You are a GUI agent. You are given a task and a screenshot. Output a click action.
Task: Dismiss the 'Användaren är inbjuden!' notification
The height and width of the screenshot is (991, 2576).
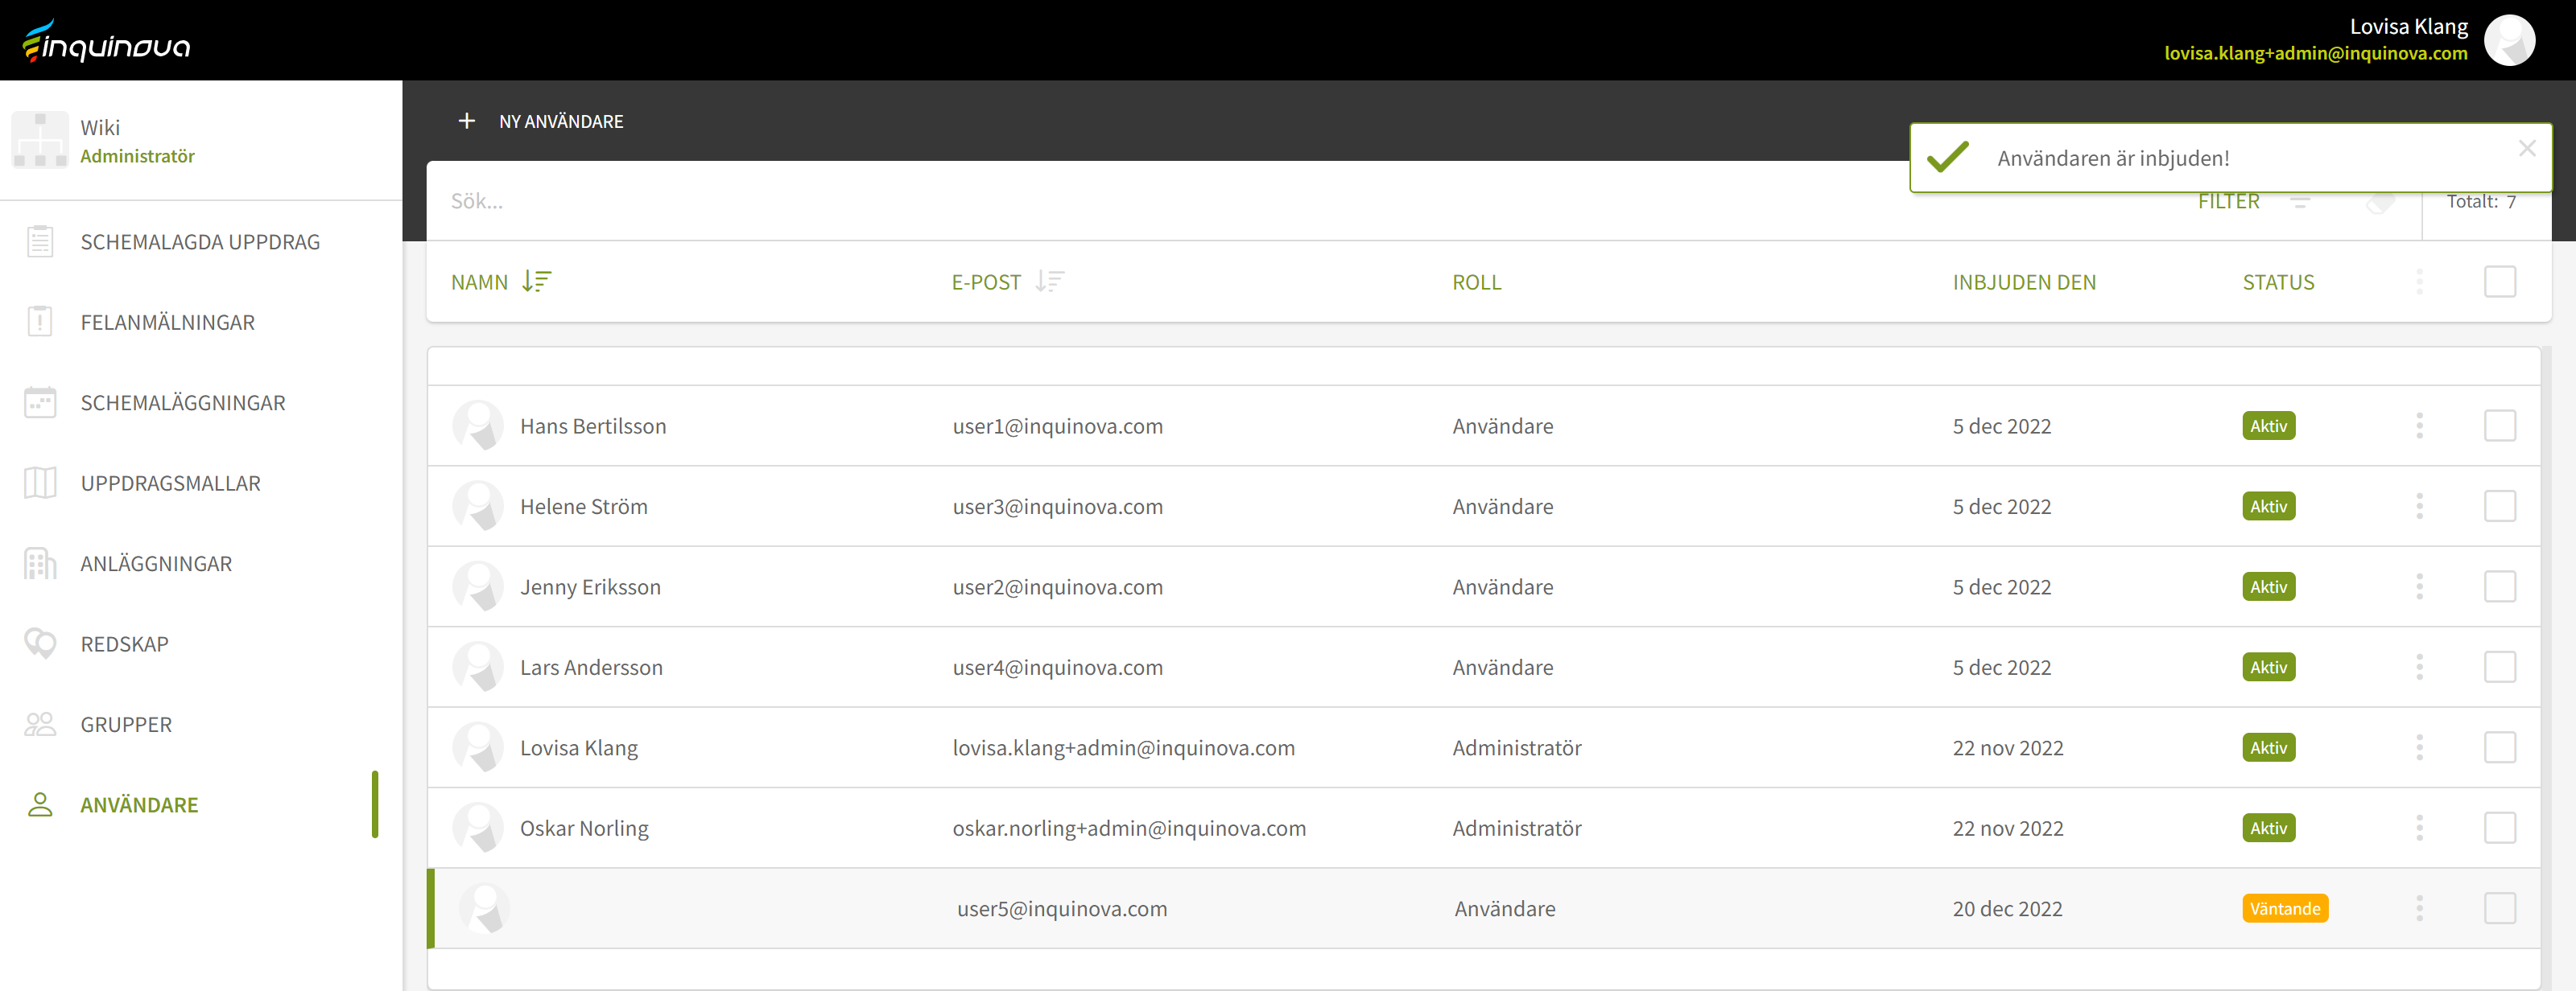click(2526, 148)
